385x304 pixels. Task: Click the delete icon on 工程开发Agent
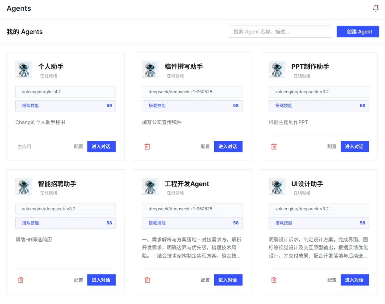tap(147, 280)
